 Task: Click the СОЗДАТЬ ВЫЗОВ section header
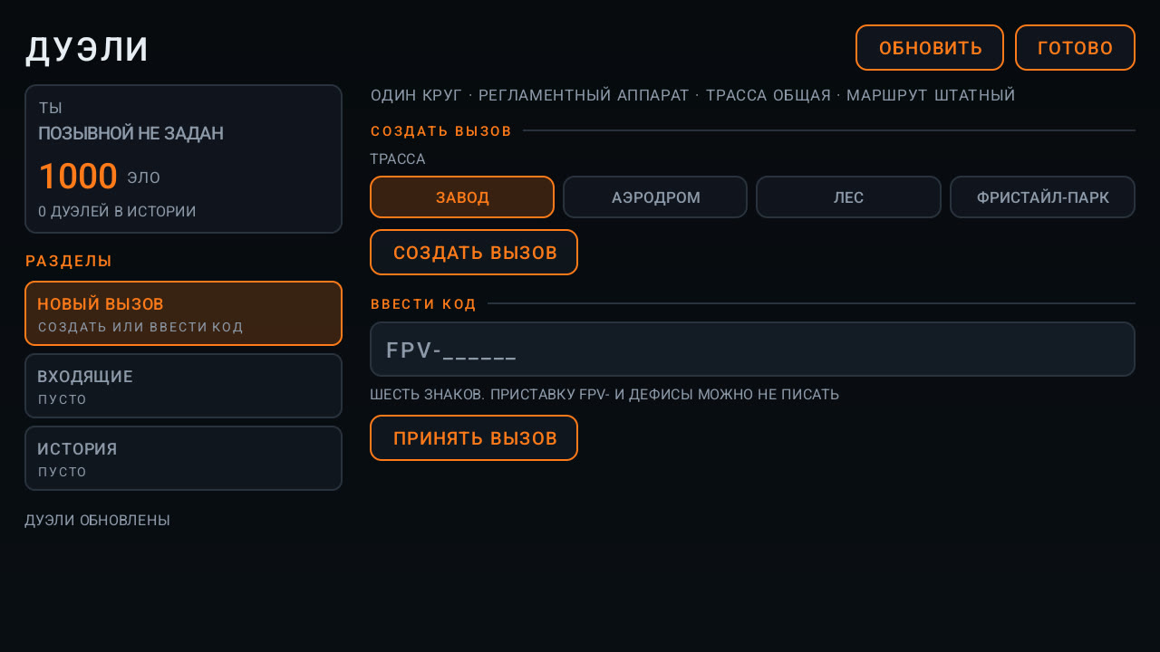click(441, 131)
